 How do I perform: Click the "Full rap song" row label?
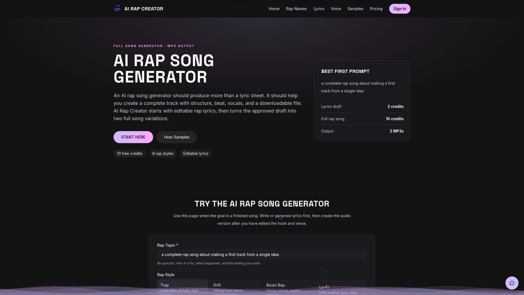click(333, 119)
